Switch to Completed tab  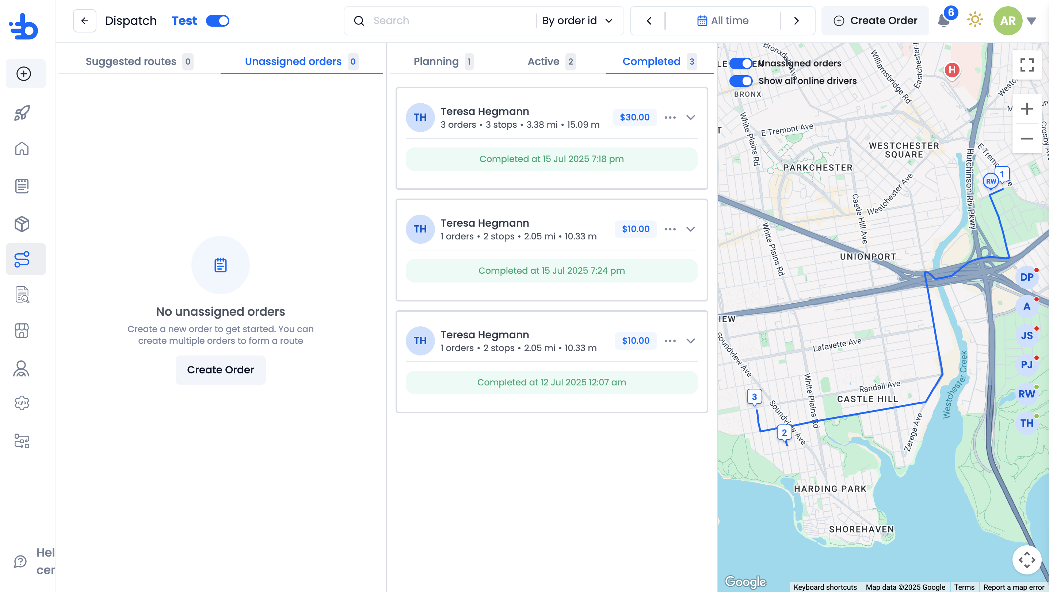660,61
